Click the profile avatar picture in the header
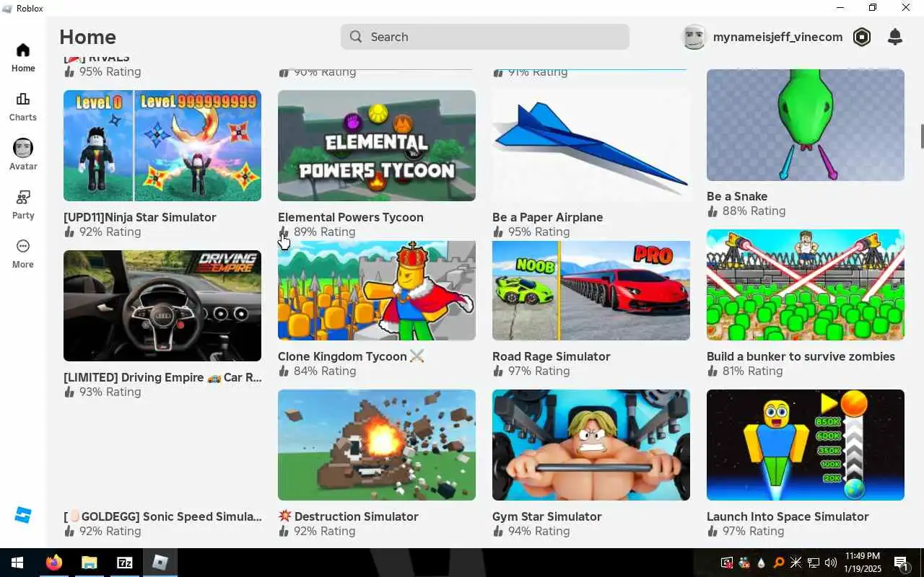This screenshot has height=577, width=924. [x=694, y=37]
